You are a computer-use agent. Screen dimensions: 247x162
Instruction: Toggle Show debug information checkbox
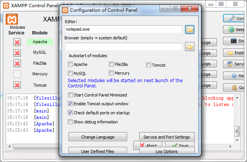(70, 122)
